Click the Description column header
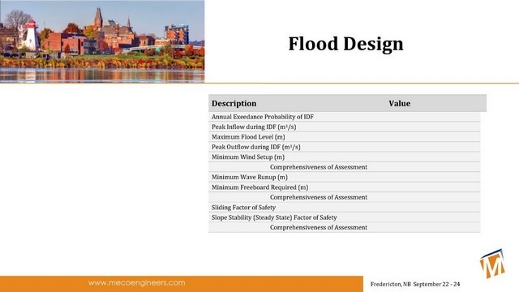Screen dimensions: 519x292 [x=234, y=103]
